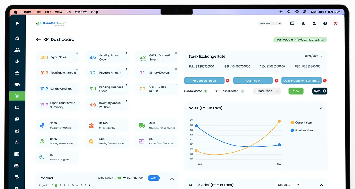This screenshot has height=189, width=355.
Task: Click the briefcase icon in sidebar
Action: click(17, 73)
